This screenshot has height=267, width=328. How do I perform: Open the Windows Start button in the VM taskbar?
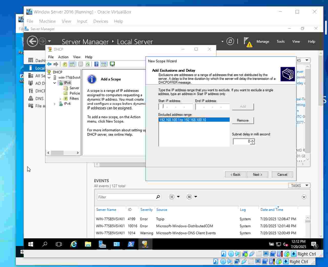pos(31,244)
